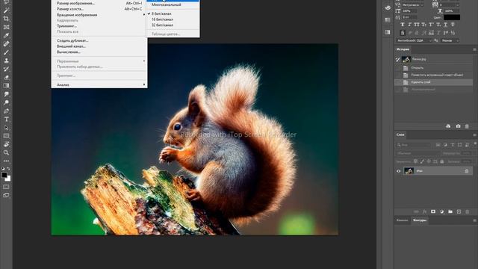Toggle lock image pixels brush icon
The image size is (478, 269).
tap(422, 161)
